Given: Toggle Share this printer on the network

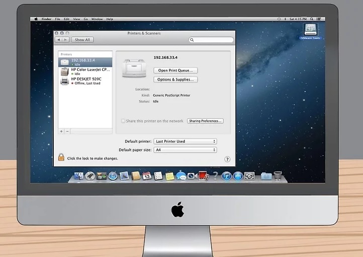Looking at the screenshot, I should [x=123, y=121].
